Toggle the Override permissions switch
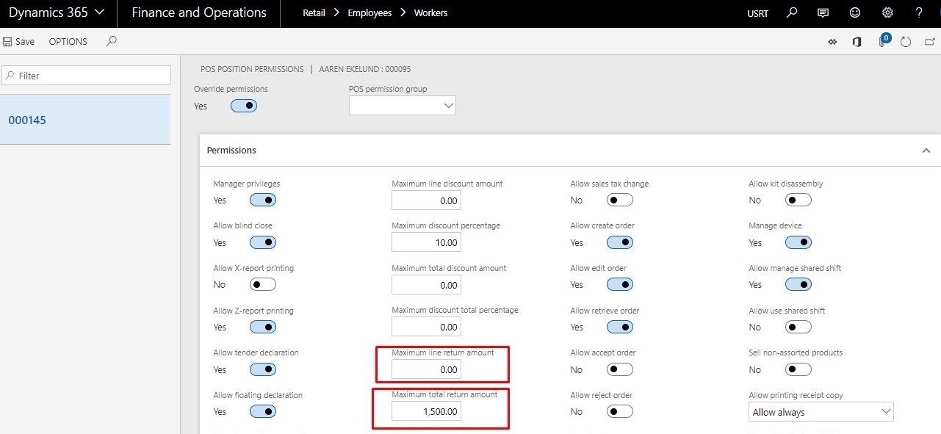This screenshot has height=434, width=941. [244, 106]
